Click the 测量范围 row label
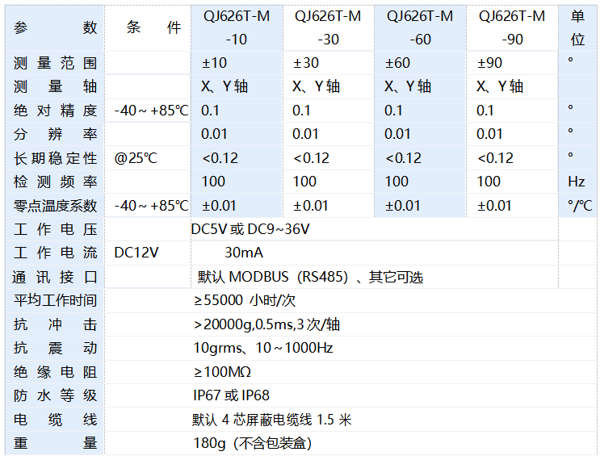The width and height of the screenshot is (600, 460). point(55,63)
